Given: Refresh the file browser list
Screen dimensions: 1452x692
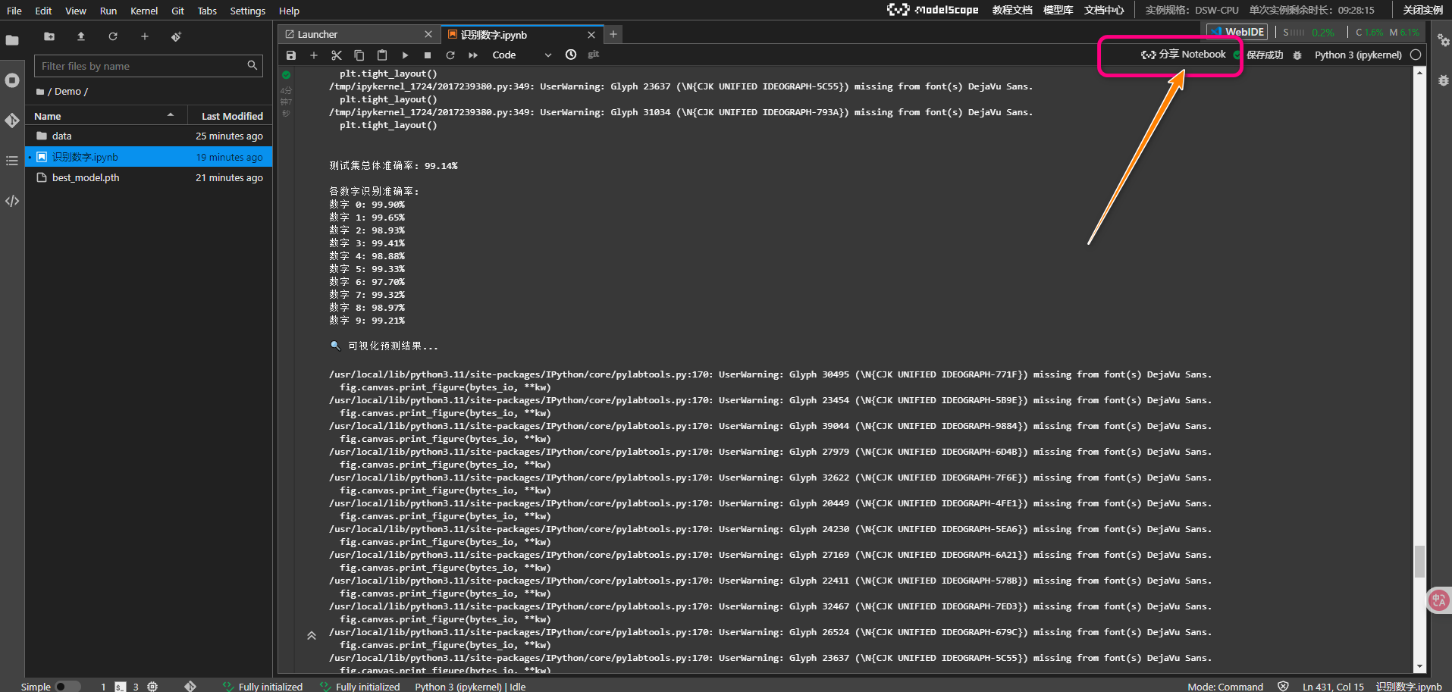Looking at the screenshot, I should [x=113, y=36].
